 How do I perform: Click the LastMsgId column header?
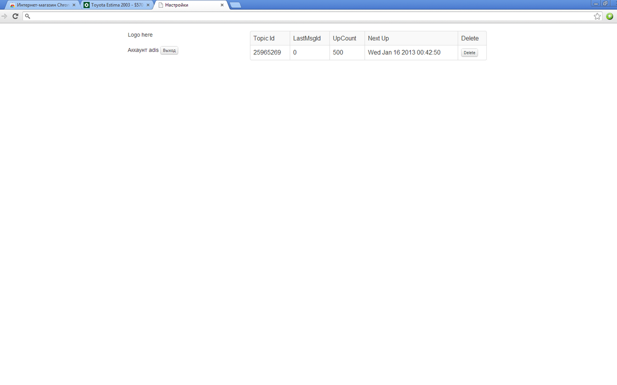click(x=307, y=38)
